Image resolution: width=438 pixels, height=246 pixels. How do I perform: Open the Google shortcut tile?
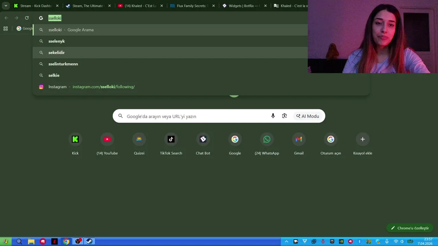coord(235,145)
